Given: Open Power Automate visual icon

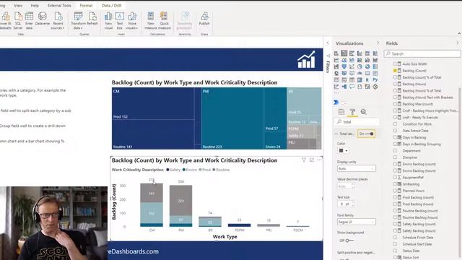Looking at the screenshot, I should pyautogui.click(x=336, y=103).
